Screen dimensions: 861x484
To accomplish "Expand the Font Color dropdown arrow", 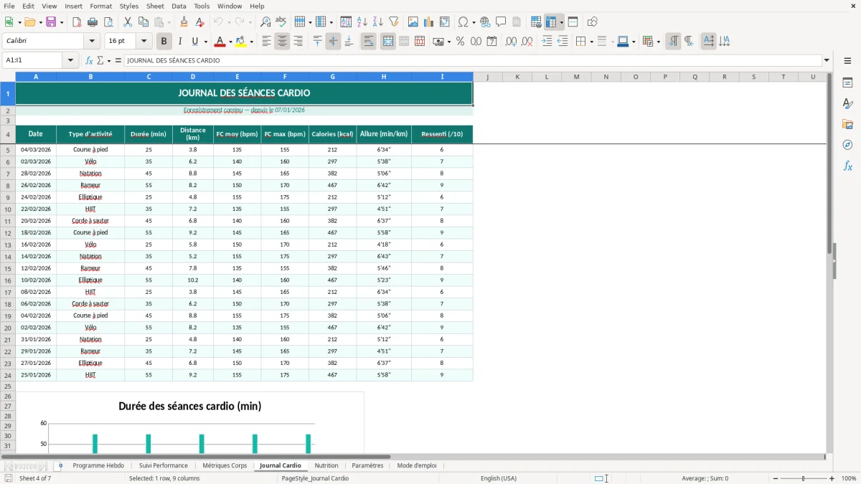I will coord(230,42).
